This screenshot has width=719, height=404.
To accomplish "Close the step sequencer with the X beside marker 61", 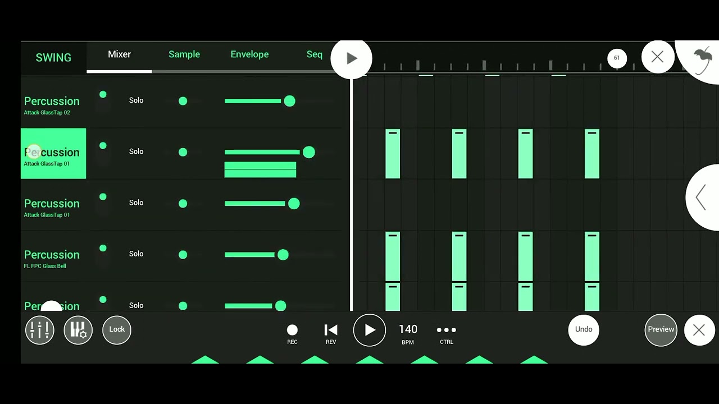I will (657, 57).
